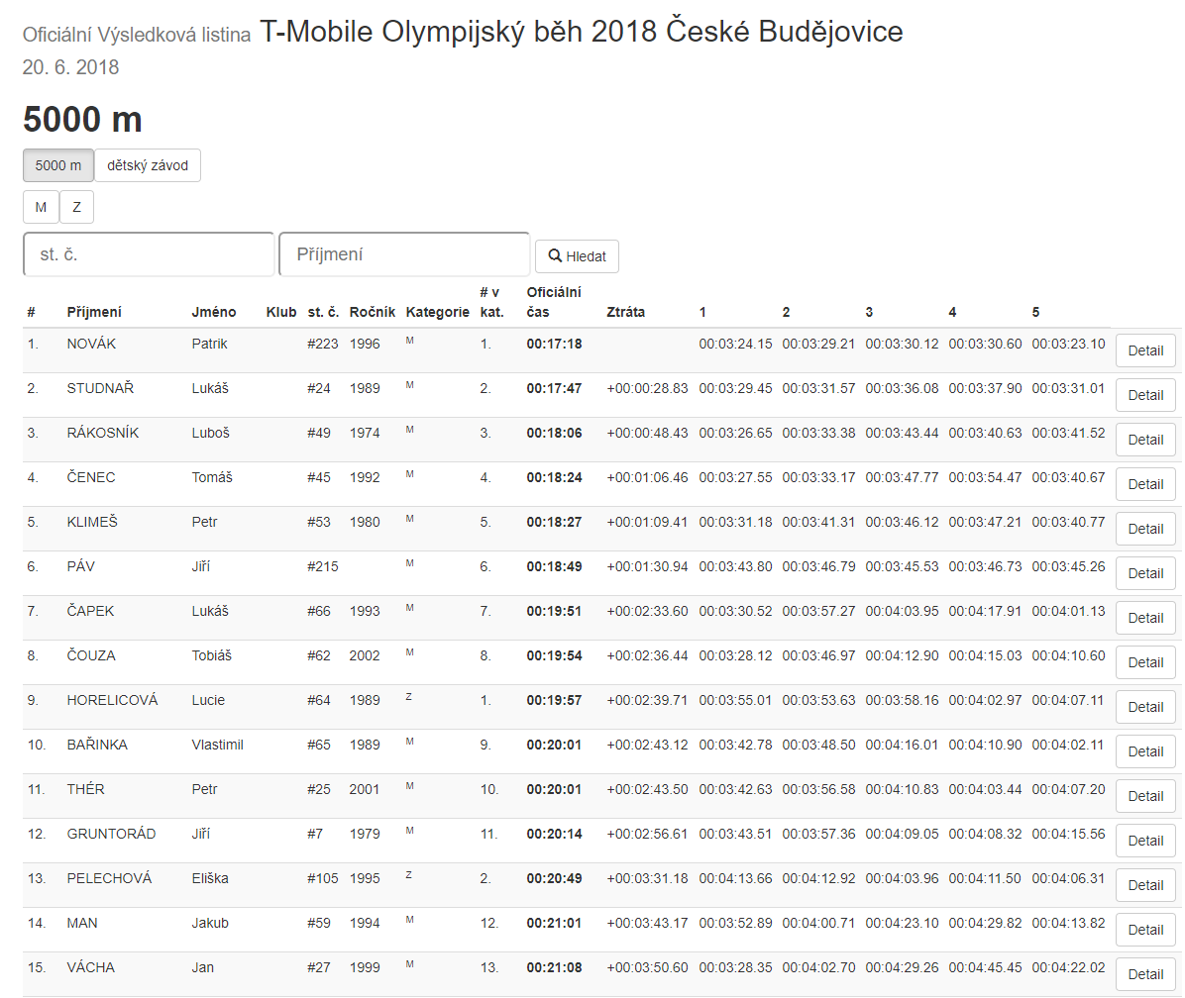The width and height of the screenshot is (1185, 998).
Task: Open Detail for RÁKOSNÍK Luboš
Action: [x=1145, y=440]
